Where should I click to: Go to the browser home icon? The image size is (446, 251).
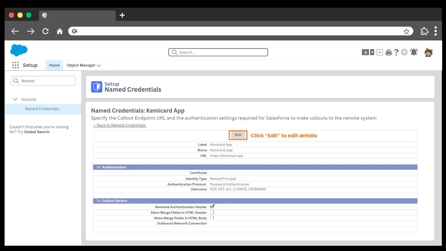coord(60,31)
